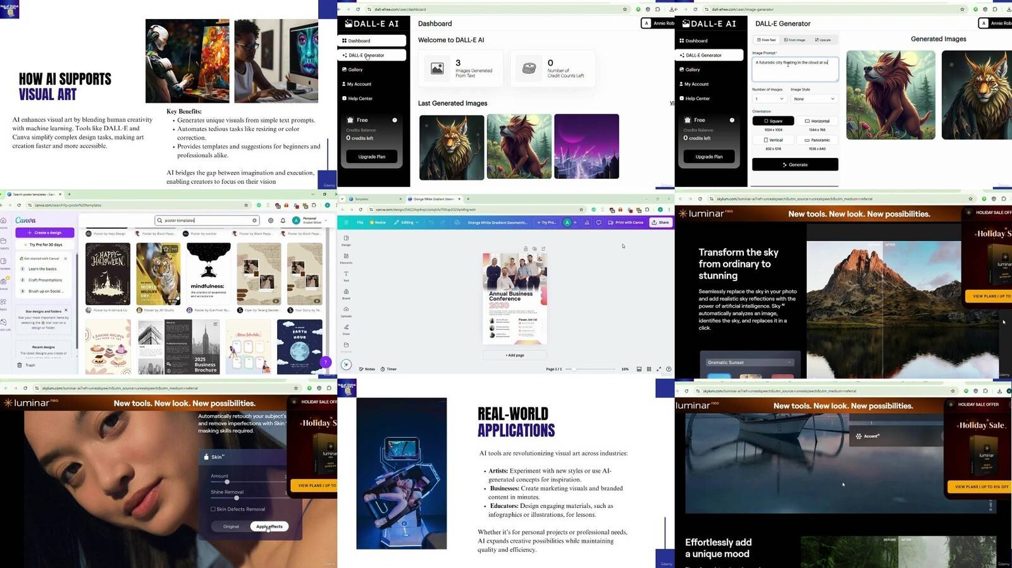Image resolution: width=1012 pixels, height=568 pixels.
Task: Open Brand panel in Canva editor sidebar
Action: [x=346, y=294]
